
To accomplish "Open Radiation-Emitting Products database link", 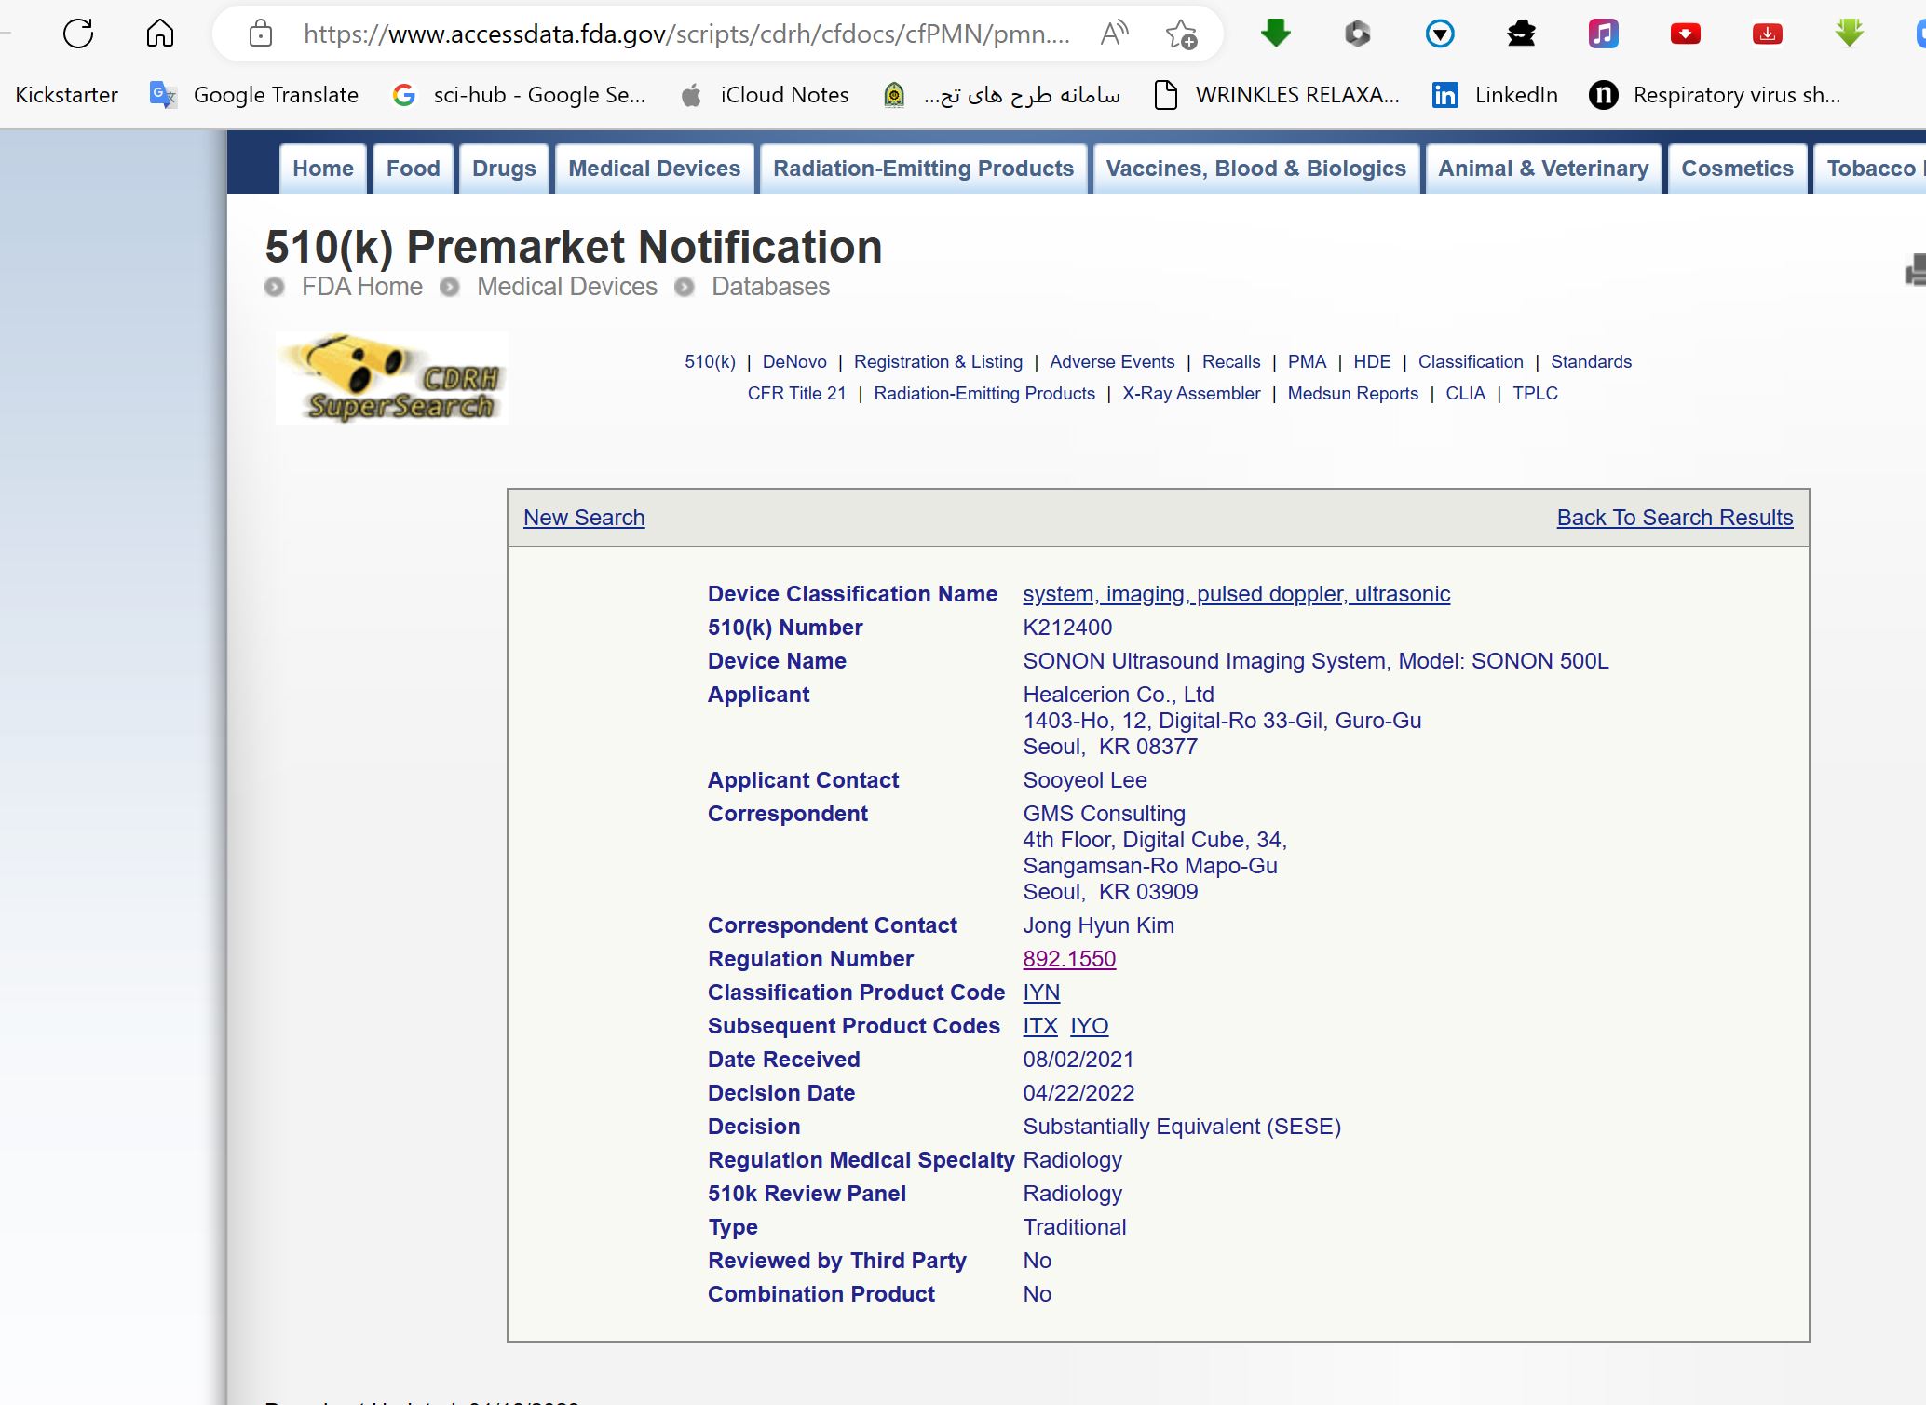I will coord(984,394).
